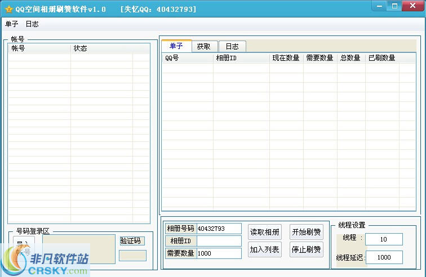
Task: Click the 开始刷赞 button
Action: (x=307, y=232)
